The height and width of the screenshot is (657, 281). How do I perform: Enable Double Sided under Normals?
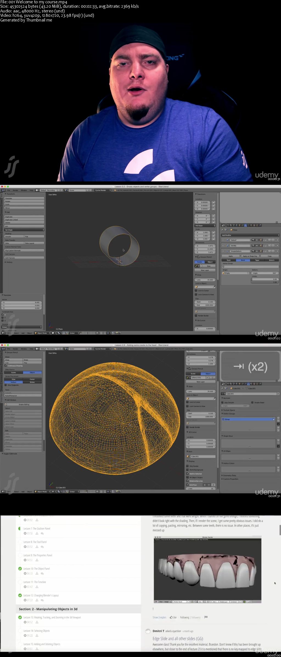tap(252, 402)
